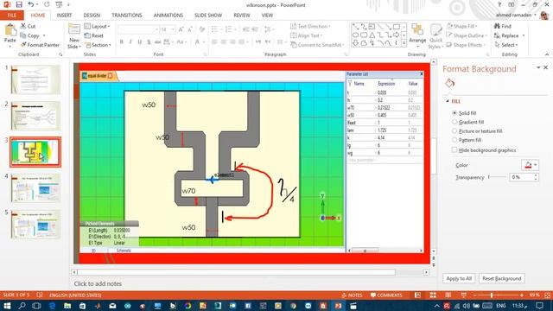Screen dimensions: 553x311
Task: Select slide 1 thumbnail
Action: 35,79
